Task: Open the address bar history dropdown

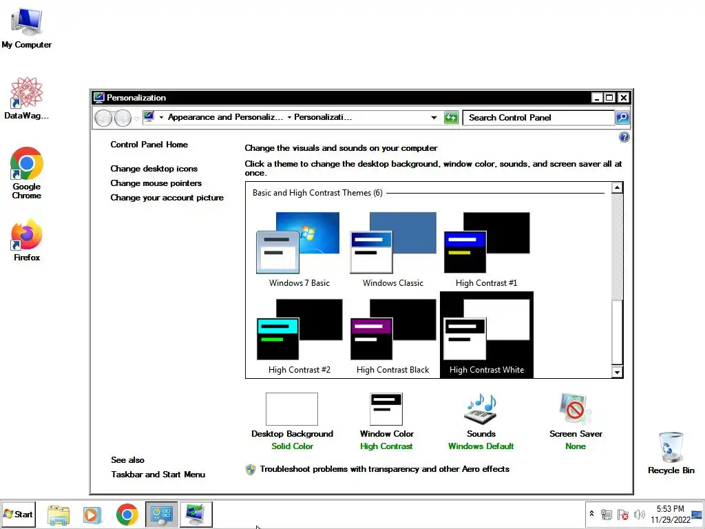Action: [x=434, y=118]
